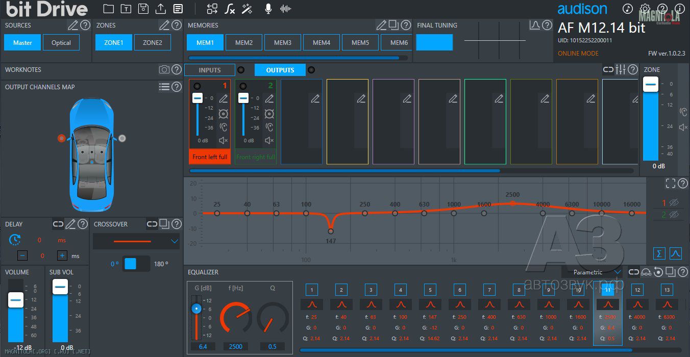This screenshot has height=357, width=690.
Task: Open filter shape selector for EQ band 5
Action: (430, 304)
